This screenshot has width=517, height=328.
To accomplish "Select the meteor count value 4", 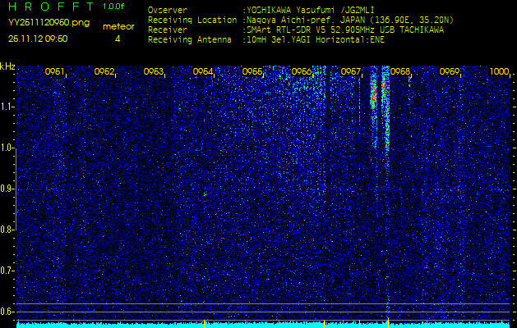I will click(118, 39).
